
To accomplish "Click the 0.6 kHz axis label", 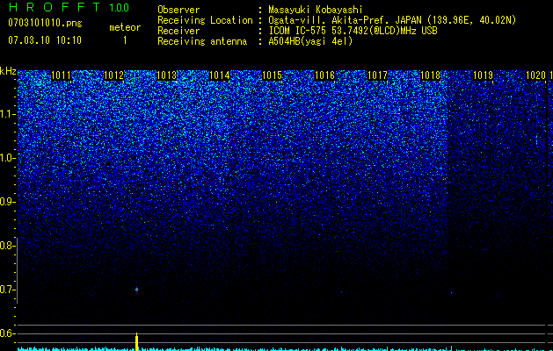I will coord(8,333).
